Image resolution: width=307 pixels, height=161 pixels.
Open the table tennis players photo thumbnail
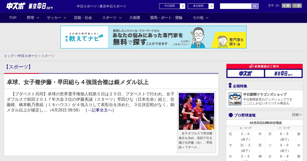[x=196, y=111]
